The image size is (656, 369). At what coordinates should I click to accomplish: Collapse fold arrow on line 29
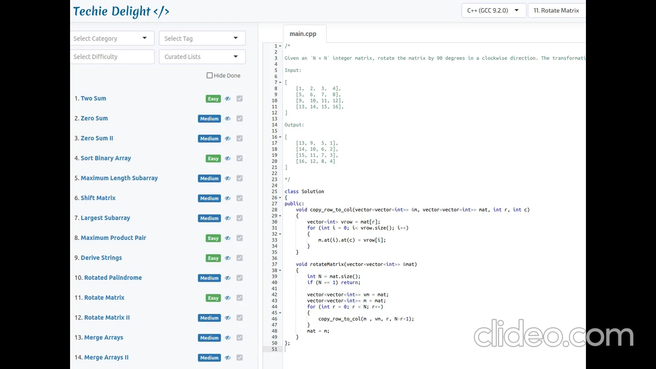tap(280, 216)
